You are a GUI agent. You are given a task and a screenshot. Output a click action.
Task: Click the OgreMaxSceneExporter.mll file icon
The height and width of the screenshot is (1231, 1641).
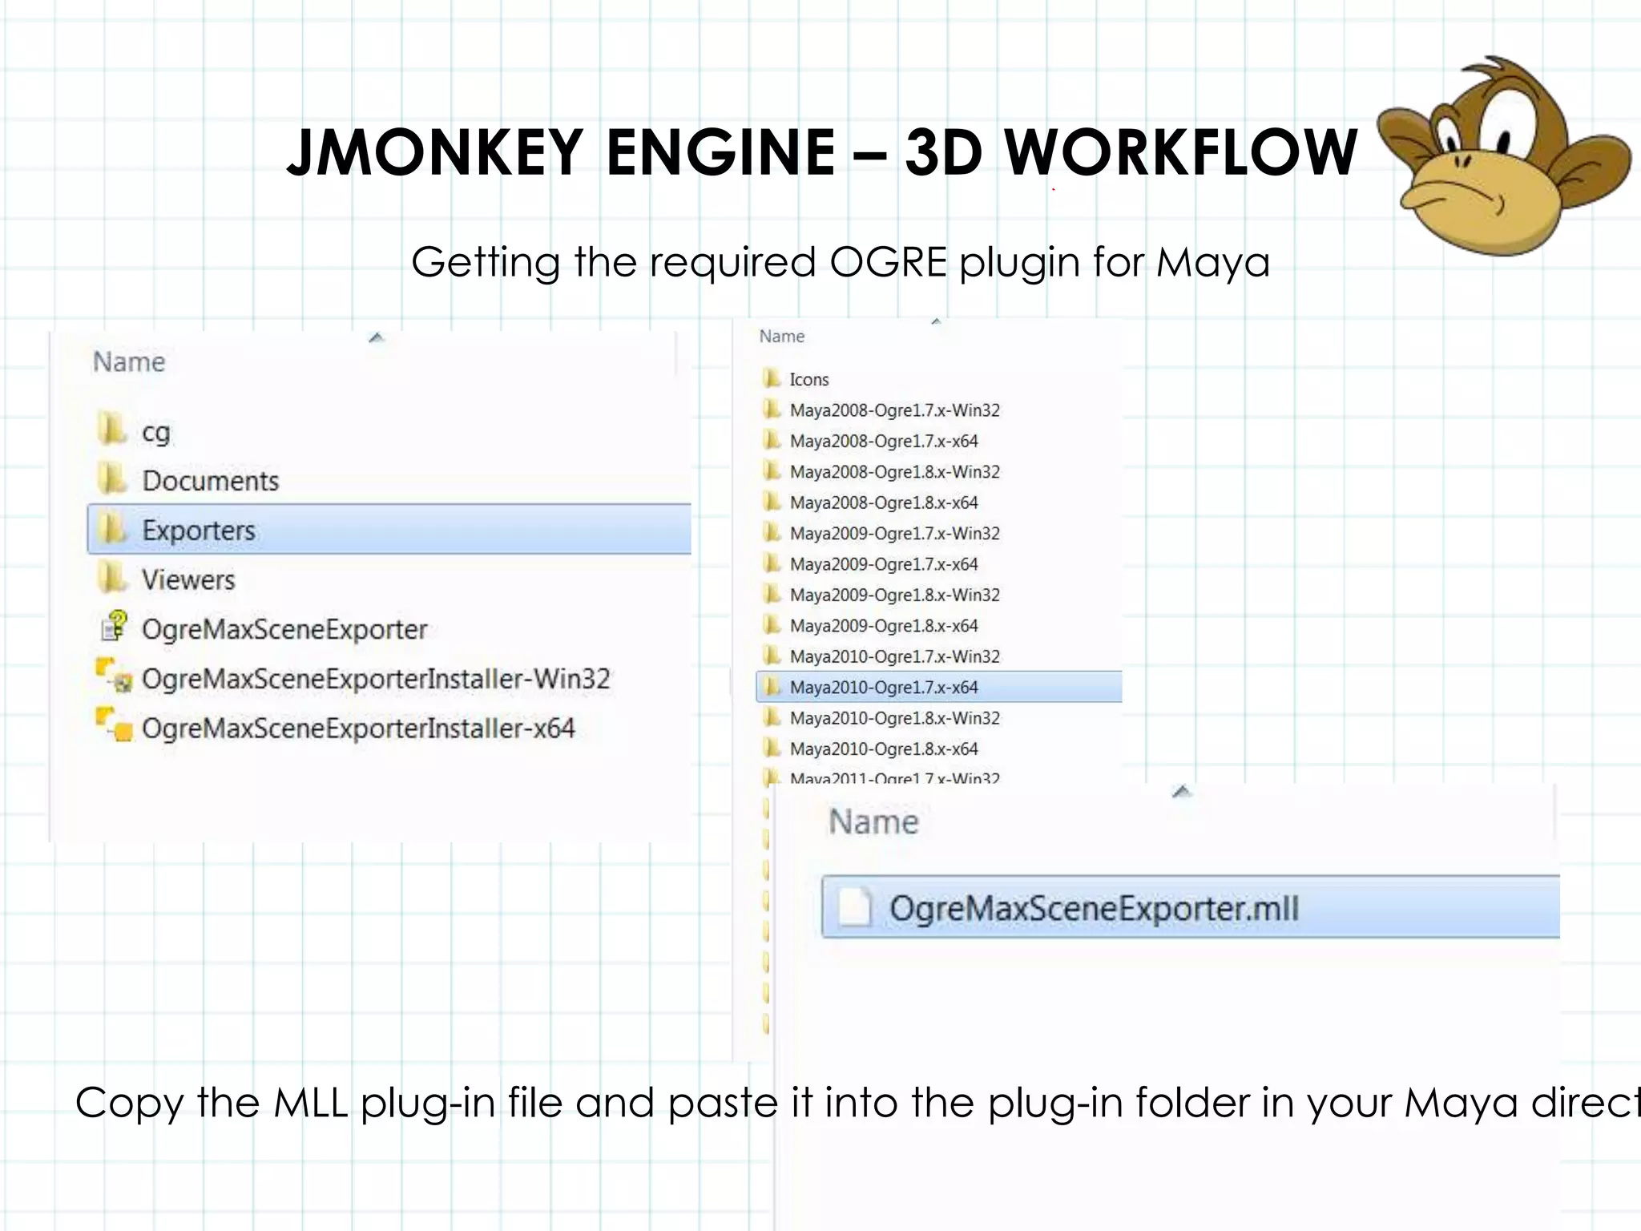click(x=854, y=908)
